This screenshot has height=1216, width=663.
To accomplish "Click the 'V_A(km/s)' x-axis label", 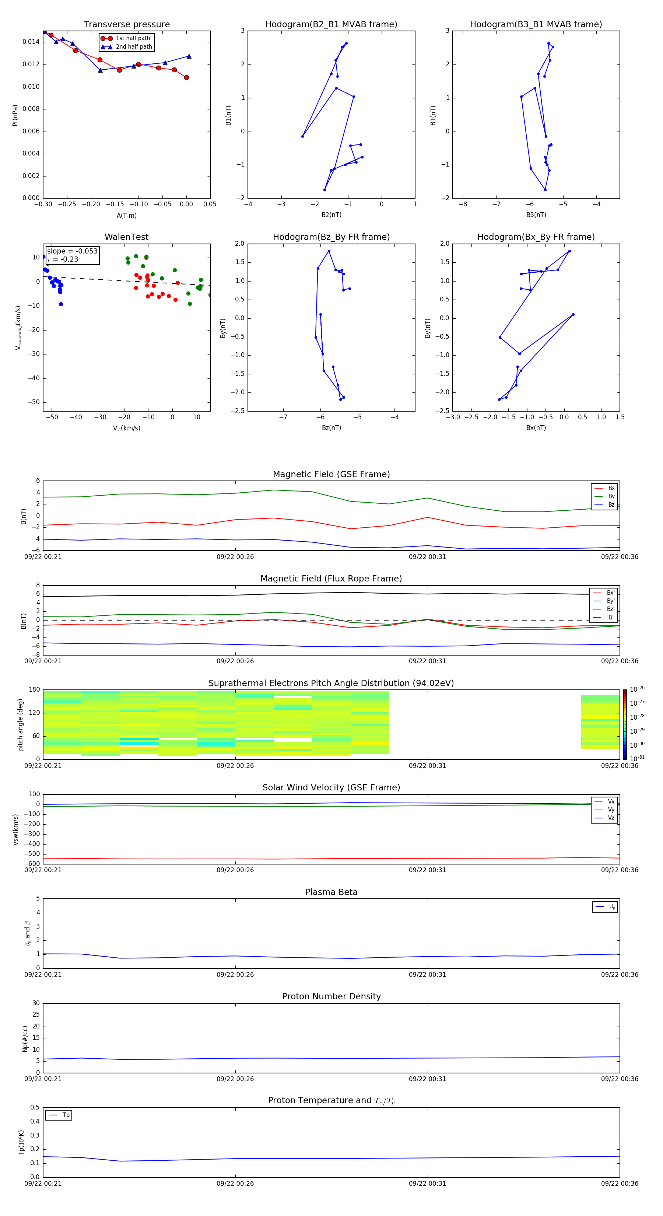I will pyautogui.click(x=126, y=428).
